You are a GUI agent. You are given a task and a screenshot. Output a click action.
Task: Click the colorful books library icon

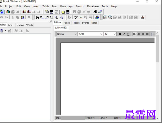click(8, 12)
